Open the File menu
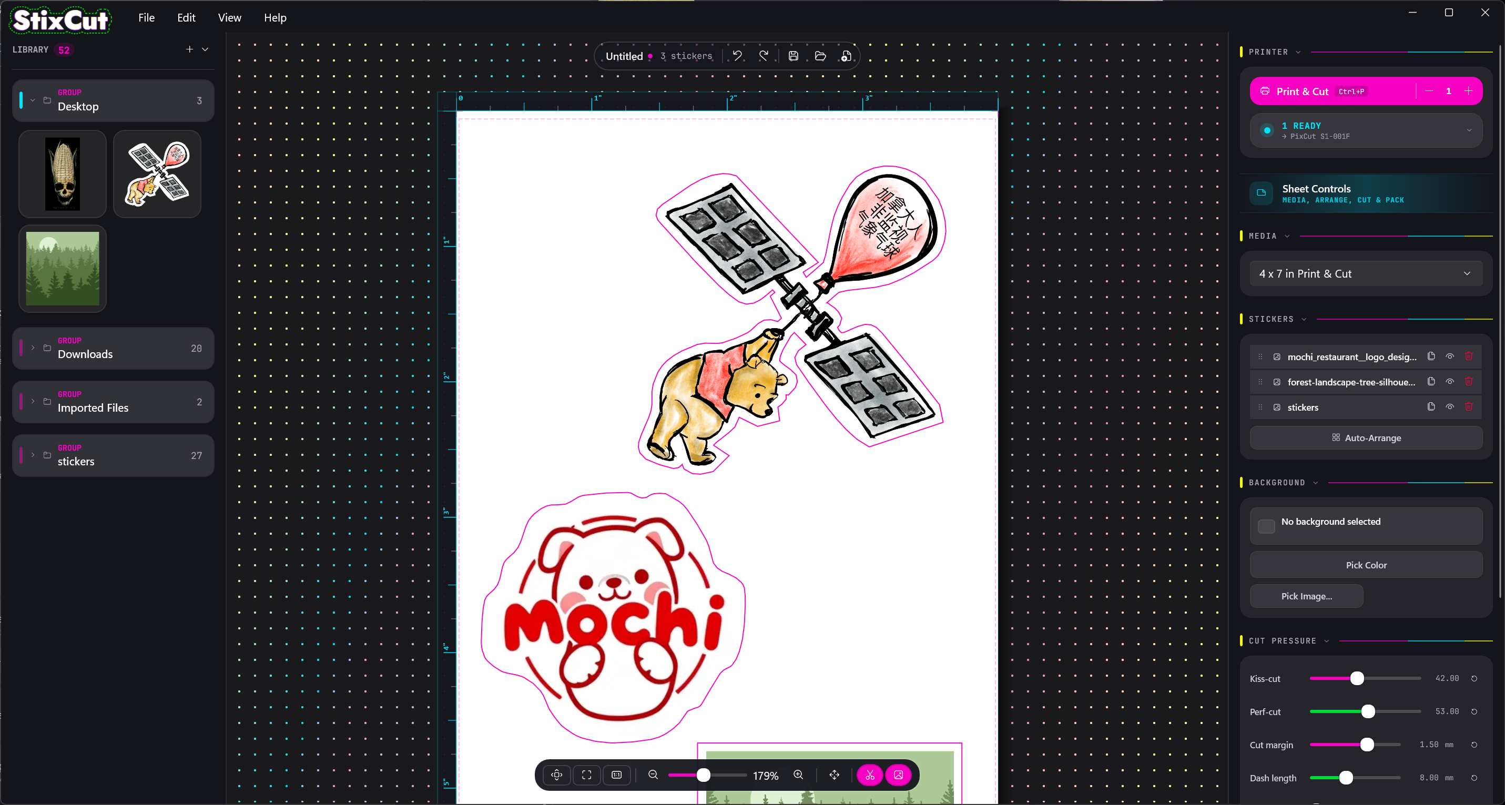Image resolution: width=1505 pixels, height=805 pixels. 146,17
